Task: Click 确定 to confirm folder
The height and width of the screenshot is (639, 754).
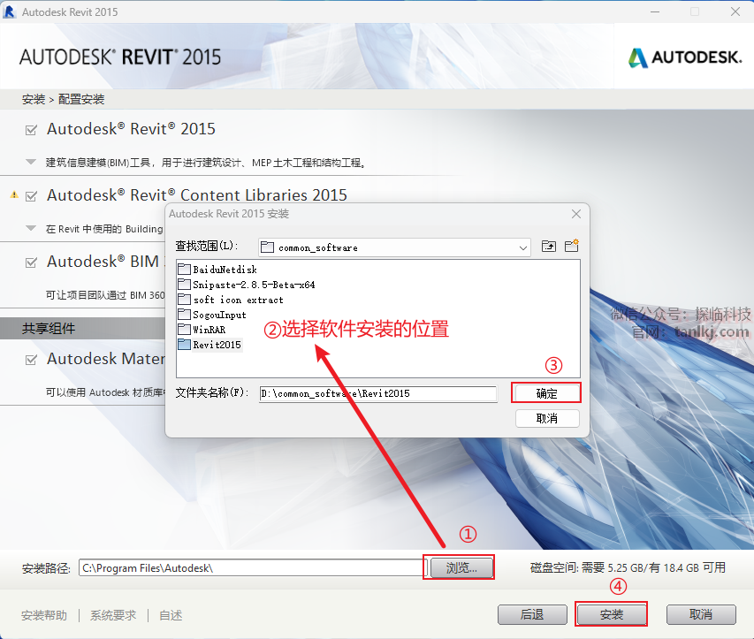Action: (546, 393)
